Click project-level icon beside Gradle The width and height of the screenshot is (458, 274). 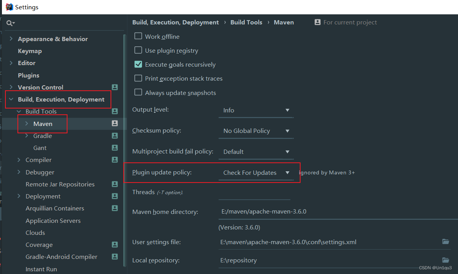pyautogui.click(x=115, y=136)
